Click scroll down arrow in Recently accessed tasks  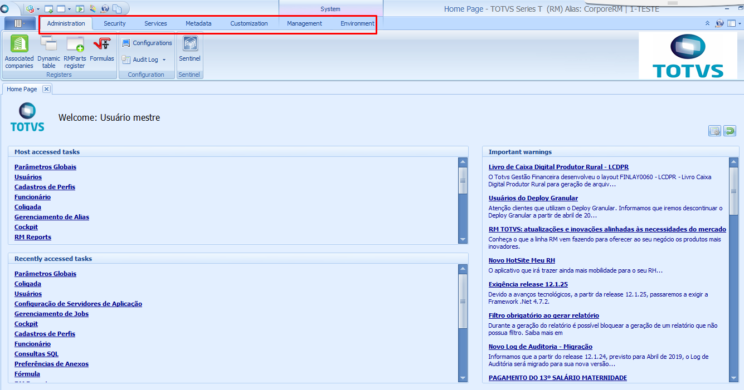coord(463,378)
